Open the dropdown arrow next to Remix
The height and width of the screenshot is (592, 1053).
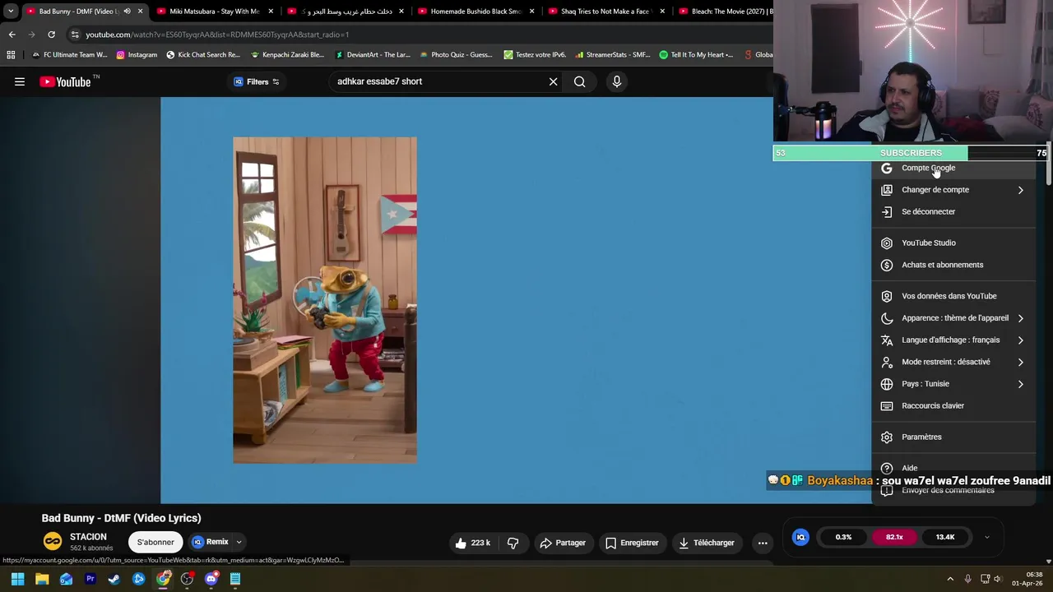pyautogui.click(x=239, y=542)
